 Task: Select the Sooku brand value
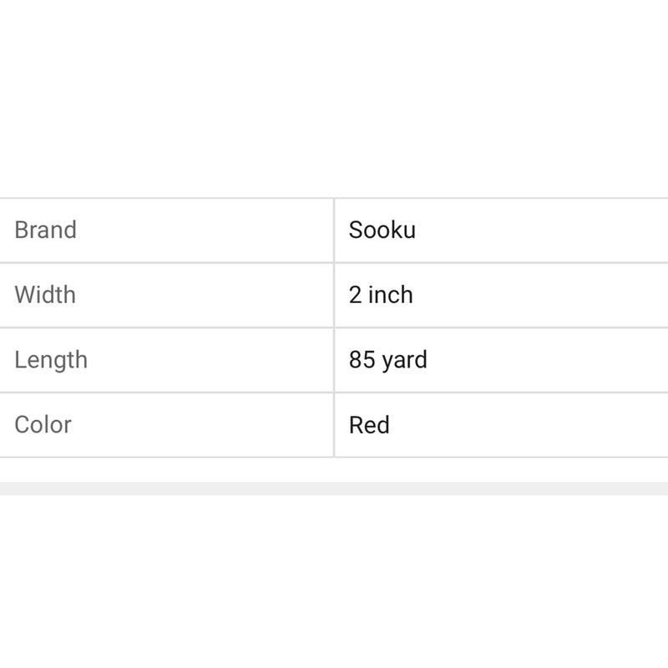click(x=382, y=230)
